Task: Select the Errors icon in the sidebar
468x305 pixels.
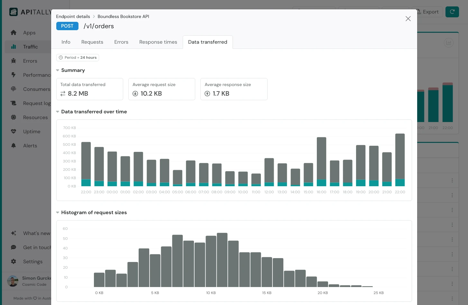Action: 14,61
